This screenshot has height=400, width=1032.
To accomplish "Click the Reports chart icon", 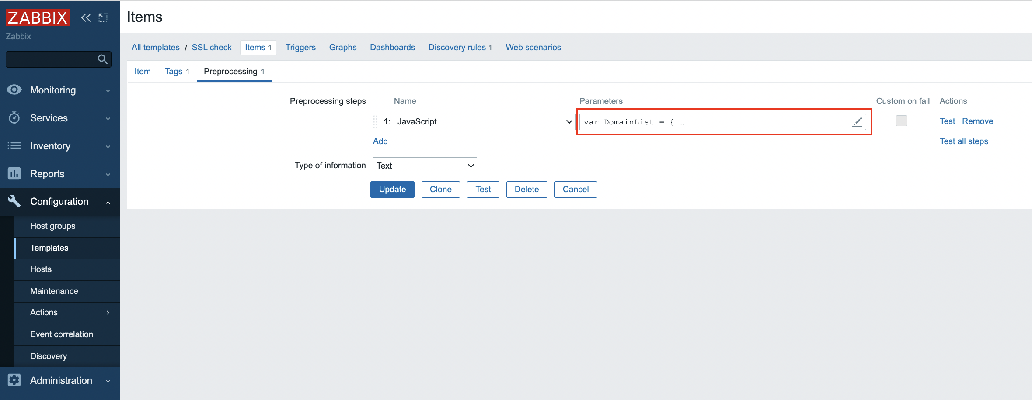I will [14, 174].
